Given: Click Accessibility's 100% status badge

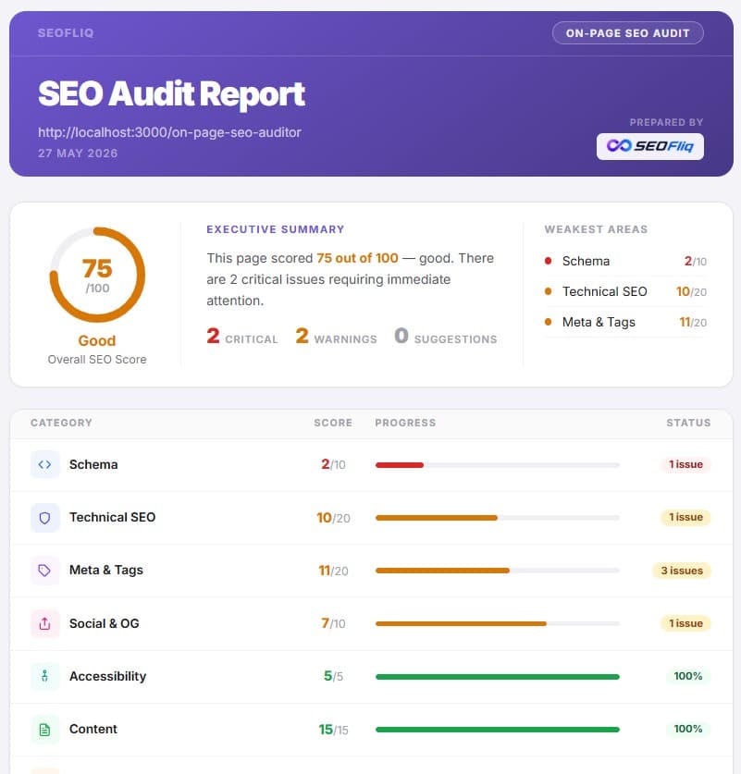Looking at the screenshot, I should pyautogui.click(x=688, y=676).
